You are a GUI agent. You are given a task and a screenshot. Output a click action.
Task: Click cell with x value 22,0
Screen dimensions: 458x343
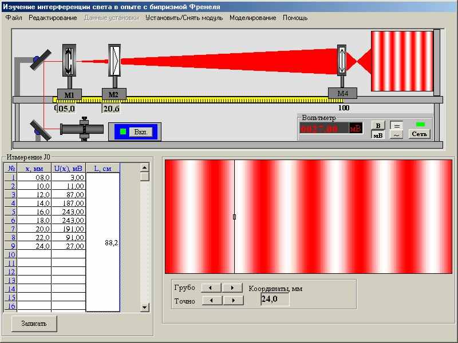coord(34,237)
